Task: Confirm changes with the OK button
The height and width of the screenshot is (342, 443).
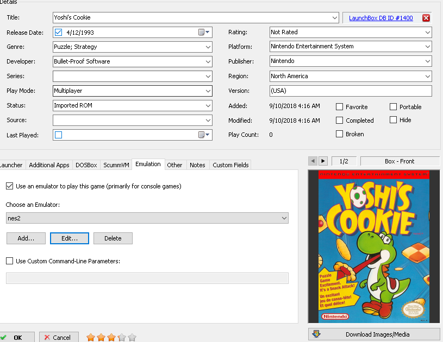Action: pyautogui.click(x=17, y=337)
